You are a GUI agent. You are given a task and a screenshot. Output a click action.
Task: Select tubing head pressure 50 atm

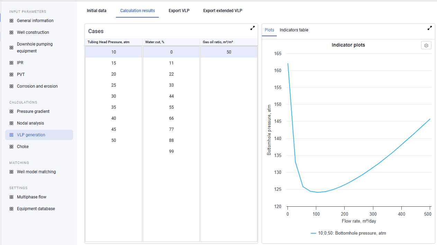(x=113, y=140)
